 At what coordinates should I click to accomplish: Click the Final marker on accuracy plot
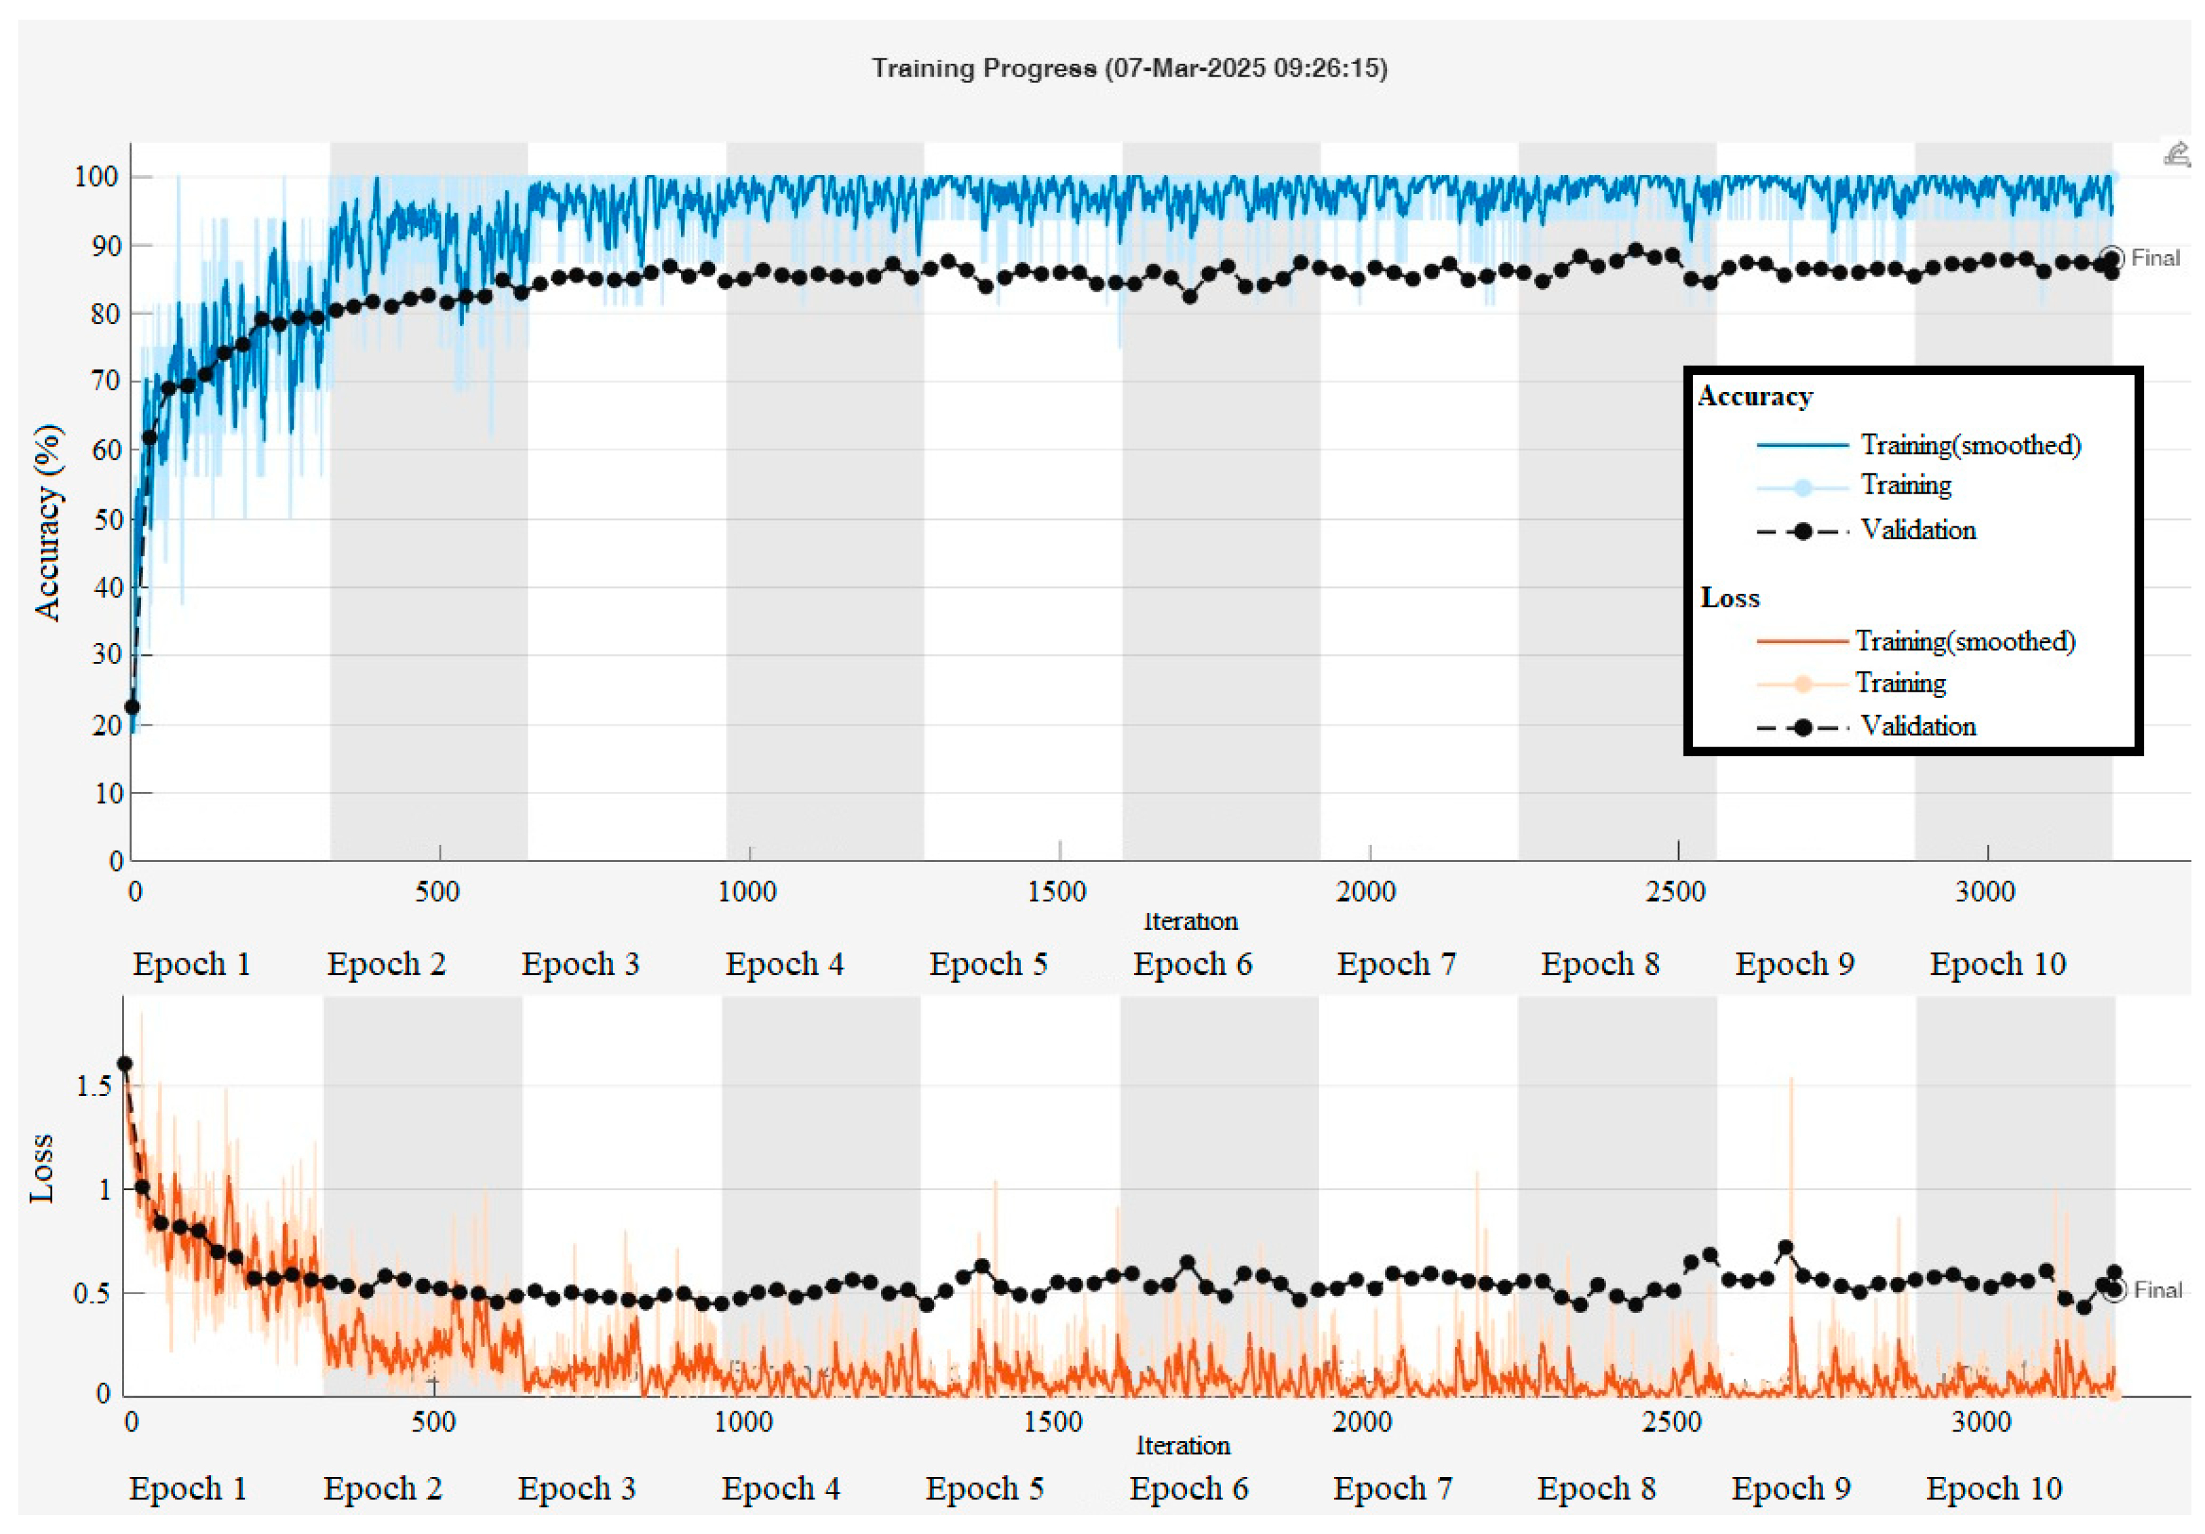pyautogui.click(x=2111, y=257)
